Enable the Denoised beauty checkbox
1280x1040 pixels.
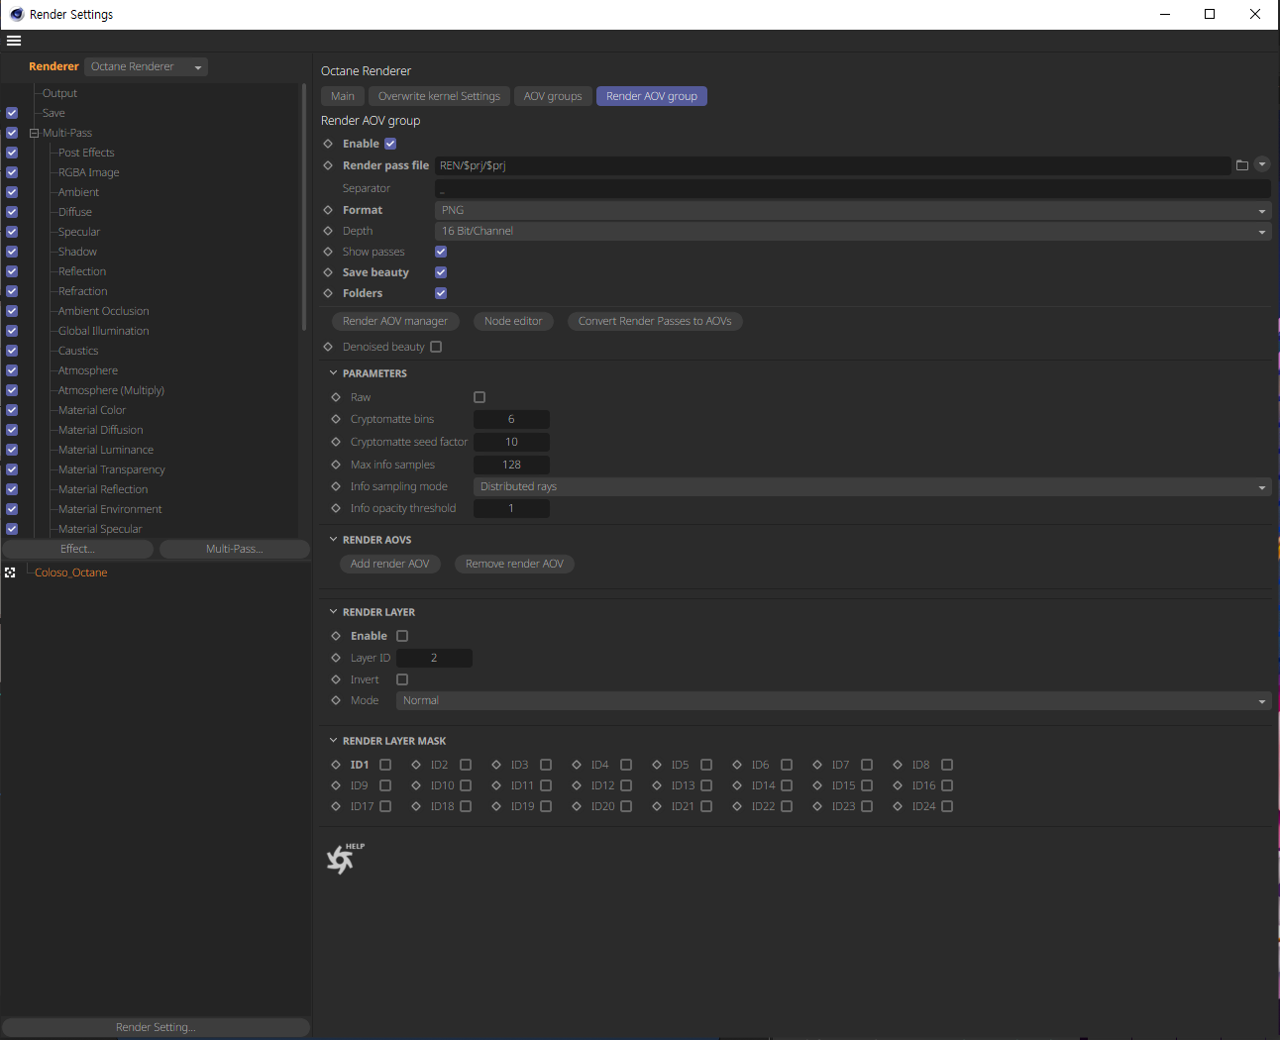436,347
